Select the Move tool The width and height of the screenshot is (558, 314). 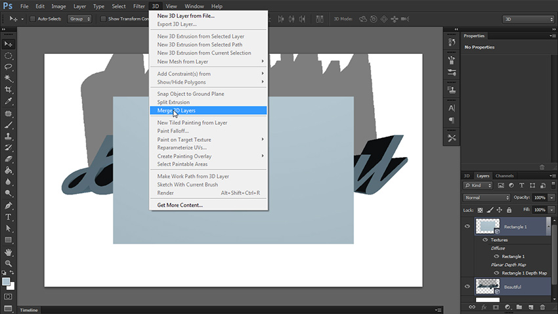(x=9, y=44)
